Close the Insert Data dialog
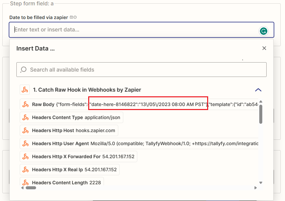This screenshot has height=201, width=285. [x=264, y=48]
